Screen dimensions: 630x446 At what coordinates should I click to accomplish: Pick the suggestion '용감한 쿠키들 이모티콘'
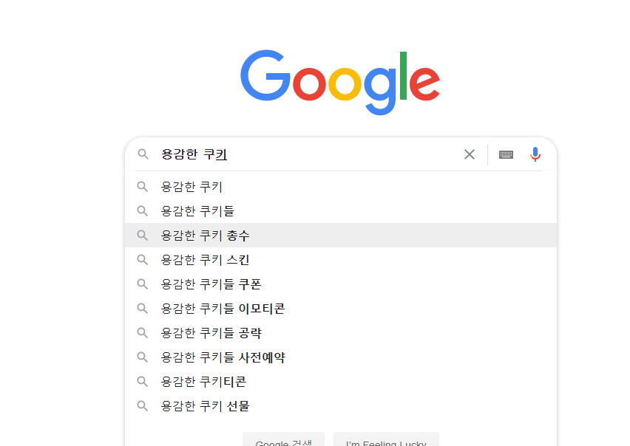pyautogui.click(x=223, y=309)
